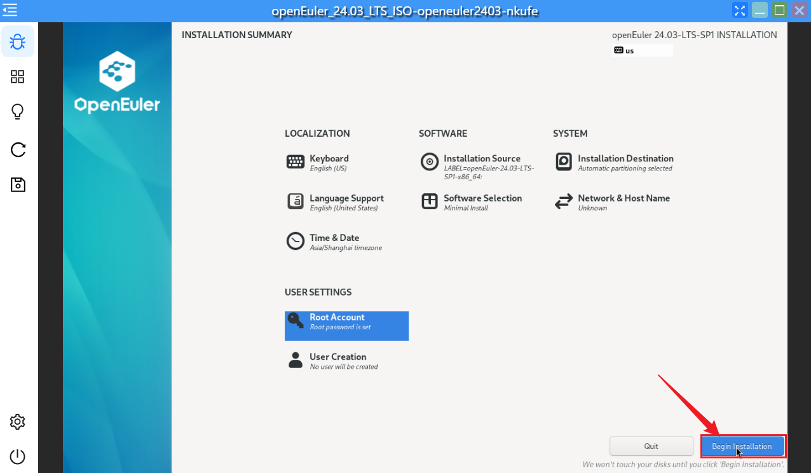Click the LOCALIZATION section heading

[x=317, y=134]
